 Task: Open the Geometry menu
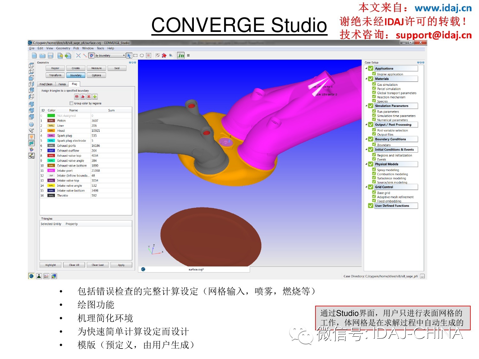tap(63, 49)
